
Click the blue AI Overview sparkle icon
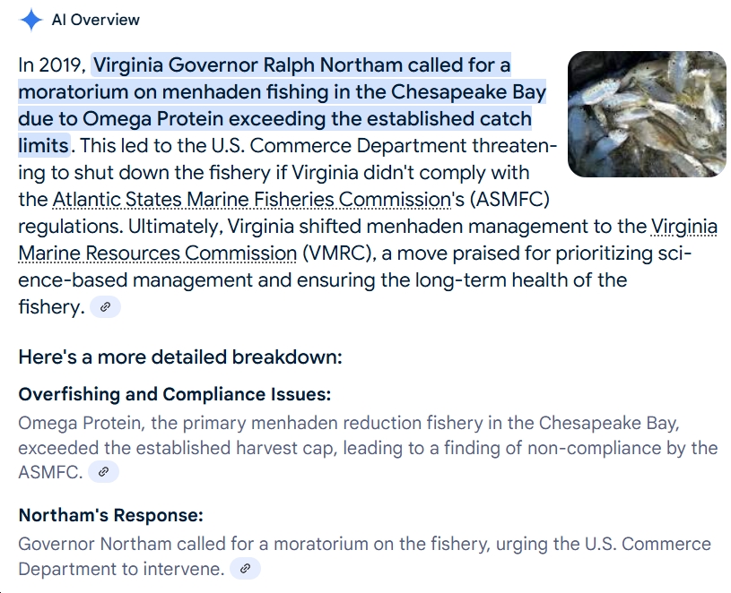click(30, 20)
